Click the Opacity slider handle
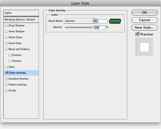Screen dimensions: 161x129 [92, 27]
